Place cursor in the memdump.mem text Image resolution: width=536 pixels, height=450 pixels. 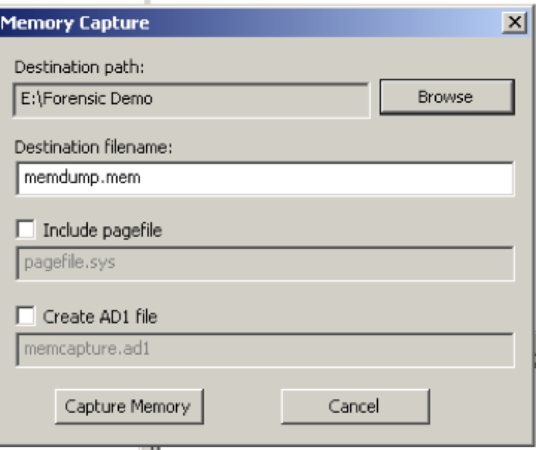click(82, 178)
